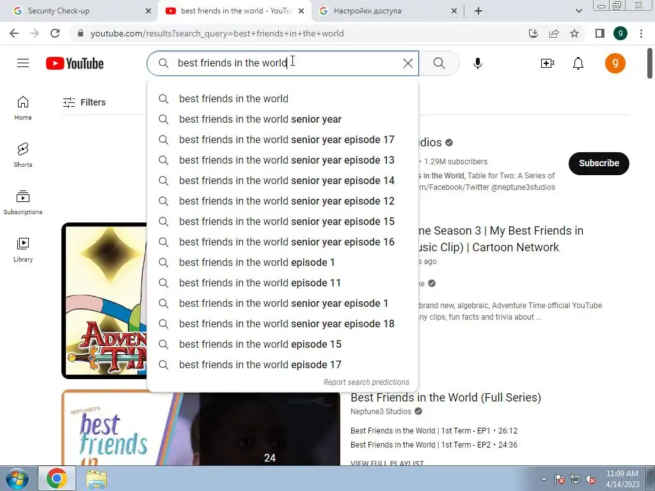Open Neptune3 Studios channel link under playlist
Viewport: 655px width, 491px height.
(381, 412)
